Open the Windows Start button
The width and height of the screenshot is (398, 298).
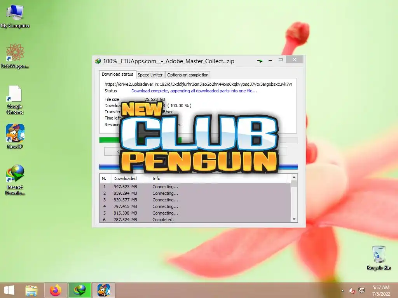(x=9, y=290)
